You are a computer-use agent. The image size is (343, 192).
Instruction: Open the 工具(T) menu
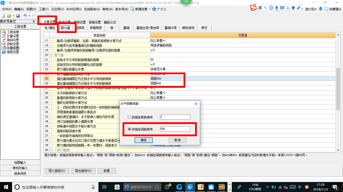point(44,9)
